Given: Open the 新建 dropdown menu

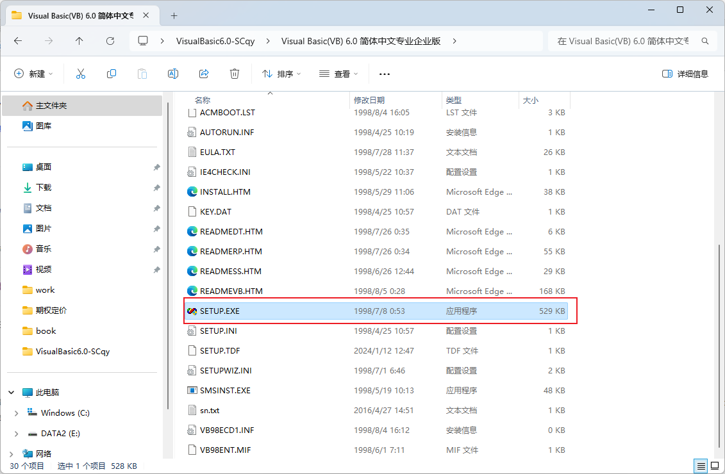Looking at the screenshot, I should click(x=34, y=74).
